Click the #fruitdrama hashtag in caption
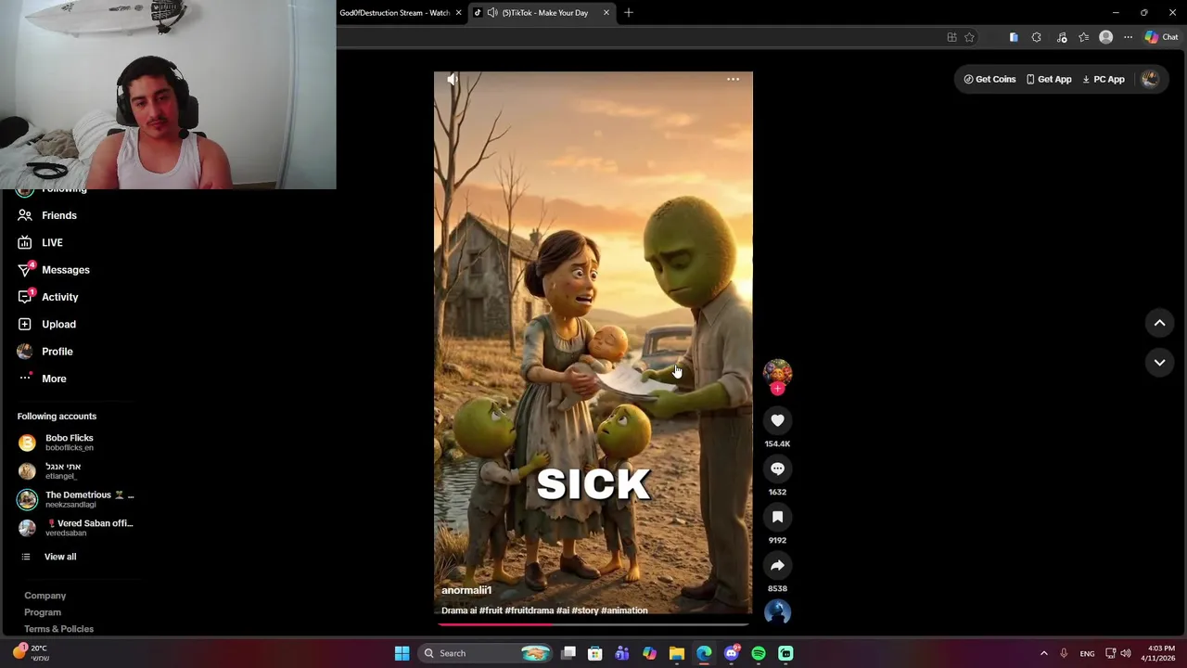This screenshot has height=668, width=1187. (x=529, y=610)
